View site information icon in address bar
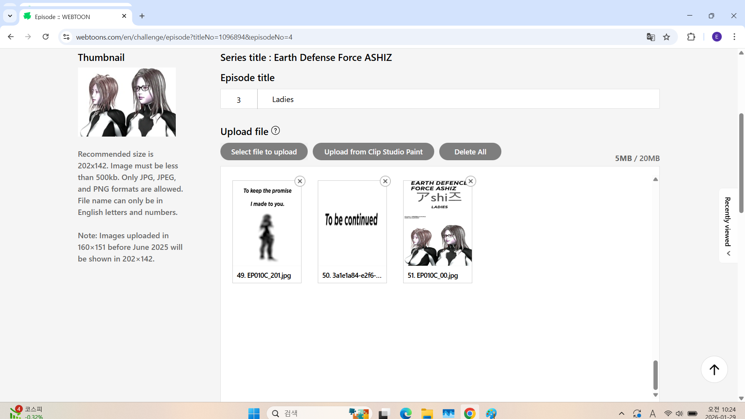The image size is (745, 419). pos(66,37)
